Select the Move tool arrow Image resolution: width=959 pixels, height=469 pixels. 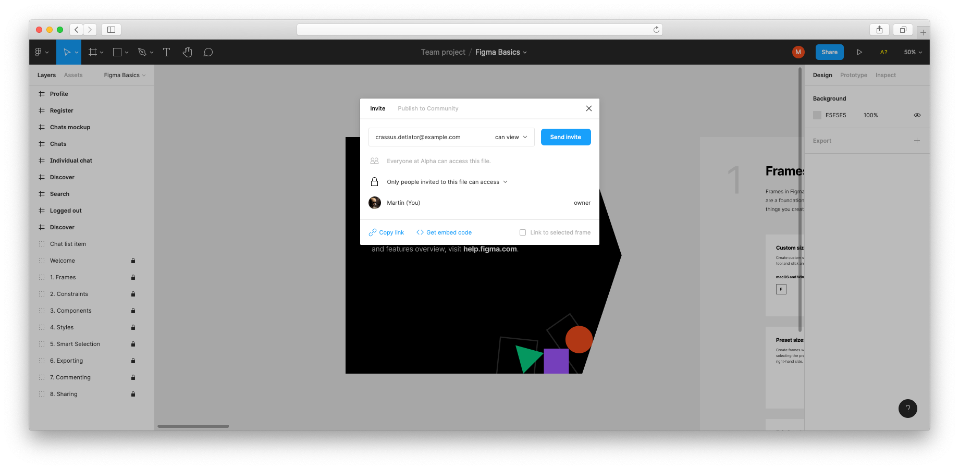coord(67,52)
